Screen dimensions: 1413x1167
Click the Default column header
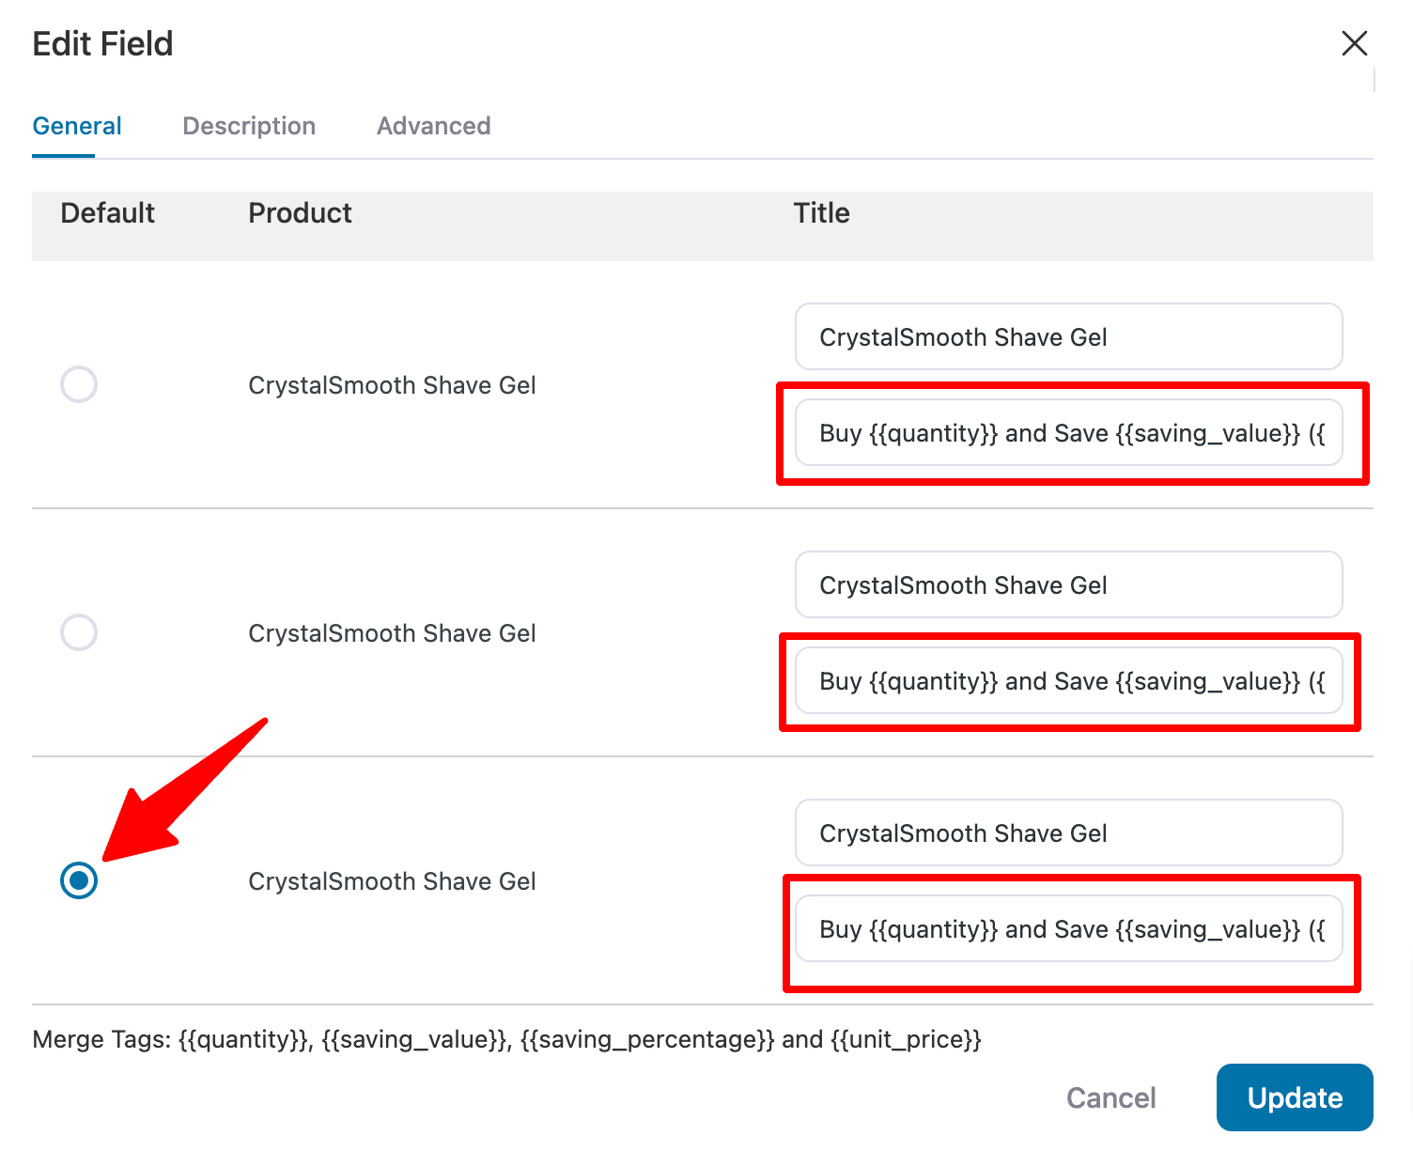point(108,213)
